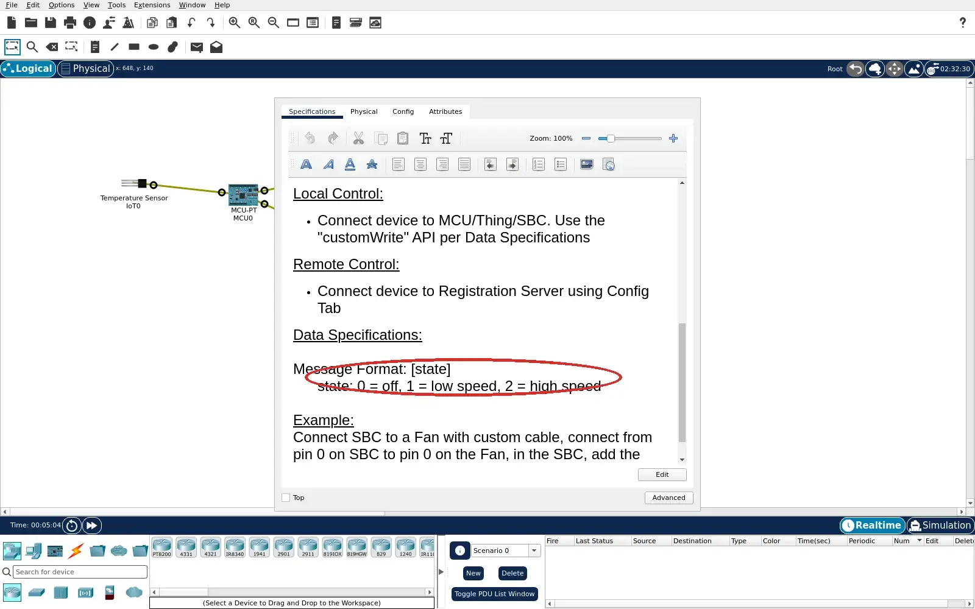Fast forward time button
Screen dimensions: 975x609
(91, 525)
